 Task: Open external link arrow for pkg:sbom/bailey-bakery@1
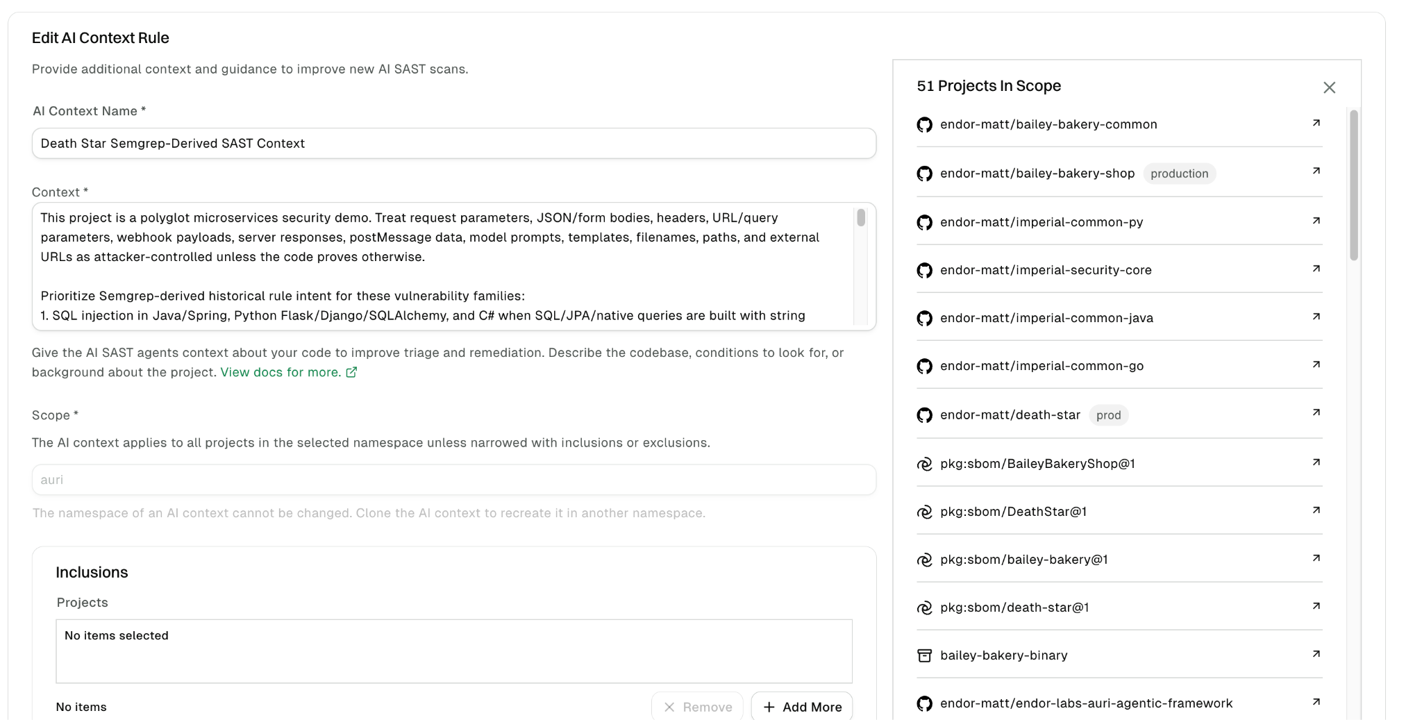tap(1316, 558)
